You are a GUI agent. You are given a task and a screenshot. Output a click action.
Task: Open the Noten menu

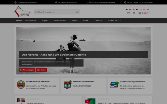[x=86, y=21]
